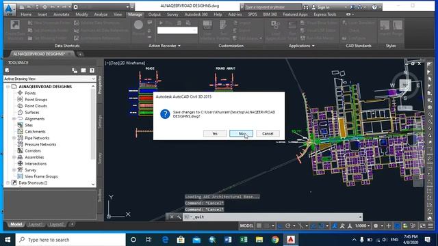Click Yes in the save changes dialog
The height and width of the screenshot is (246, 438).
coord(215,134)
